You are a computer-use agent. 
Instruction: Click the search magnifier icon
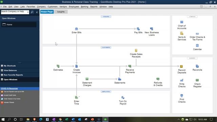pyautogui.click(x=32, y=12)
